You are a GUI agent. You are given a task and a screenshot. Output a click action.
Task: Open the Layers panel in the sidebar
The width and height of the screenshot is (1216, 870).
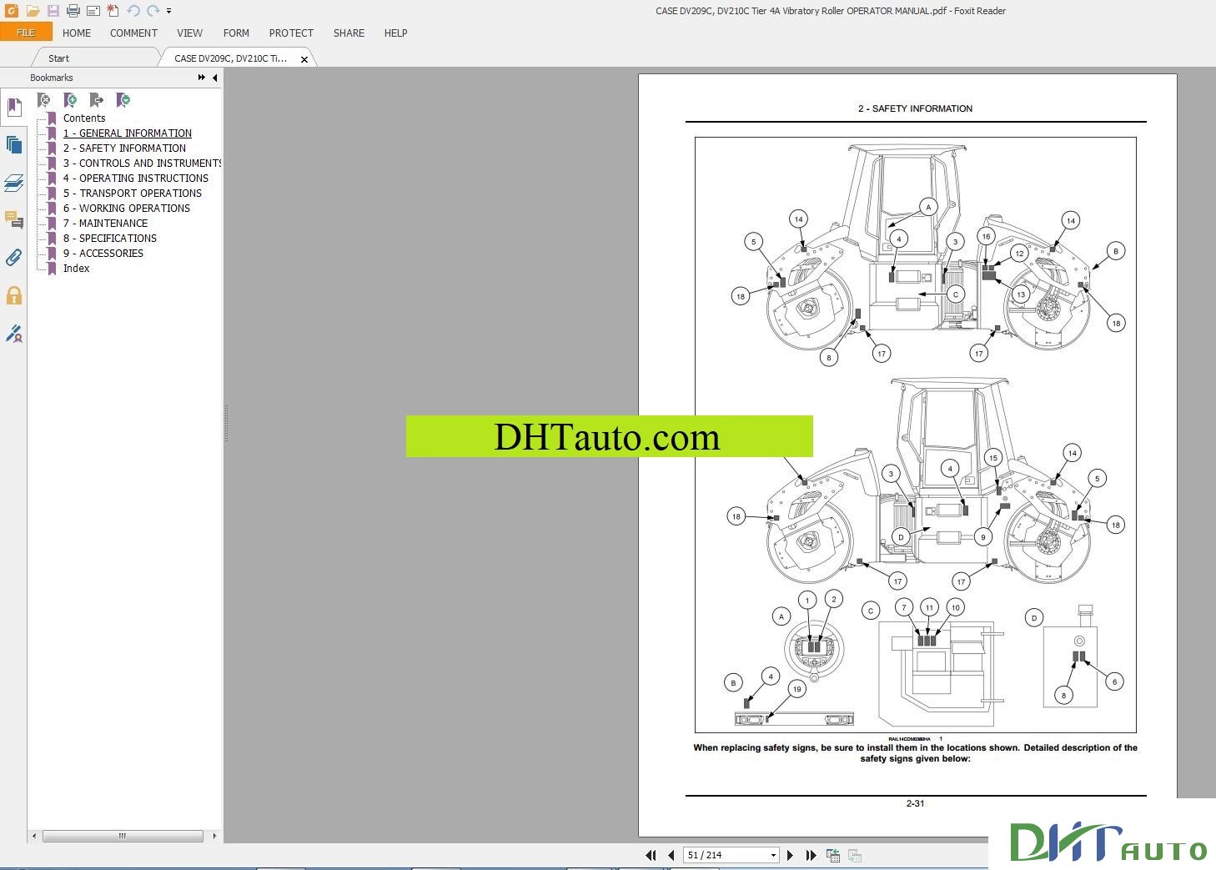point(14,183)
